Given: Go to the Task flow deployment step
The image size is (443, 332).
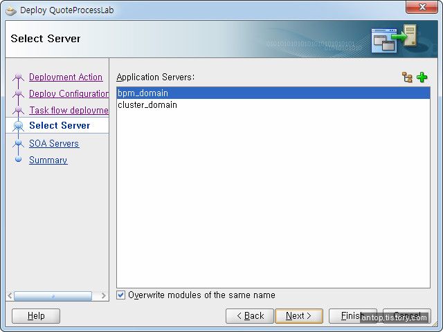Looking at the screenshot, I should click(69, 110).
